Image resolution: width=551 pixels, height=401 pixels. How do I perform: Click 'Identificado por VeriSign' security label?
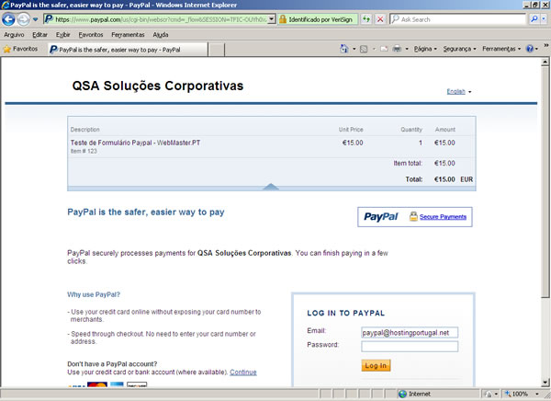320,19
